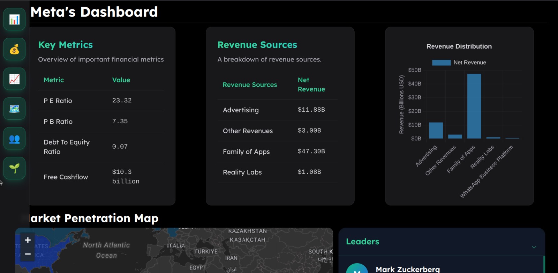The width and height of the screenshot is (558, 273).
Task: Click the Net Revenue column header
Action: (x=311, y=84)
